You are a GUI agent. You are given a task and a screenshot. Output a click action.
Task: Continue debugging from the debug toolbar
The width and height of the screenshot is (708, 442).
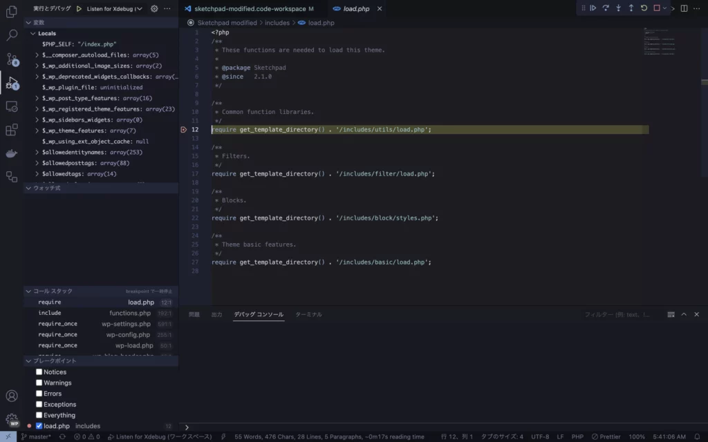pos(593,8)
